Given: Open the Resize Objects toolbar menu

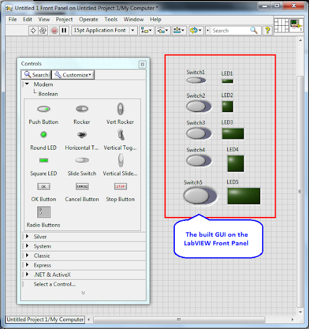Looking at the screenshot, I should (x=179, y=31).
